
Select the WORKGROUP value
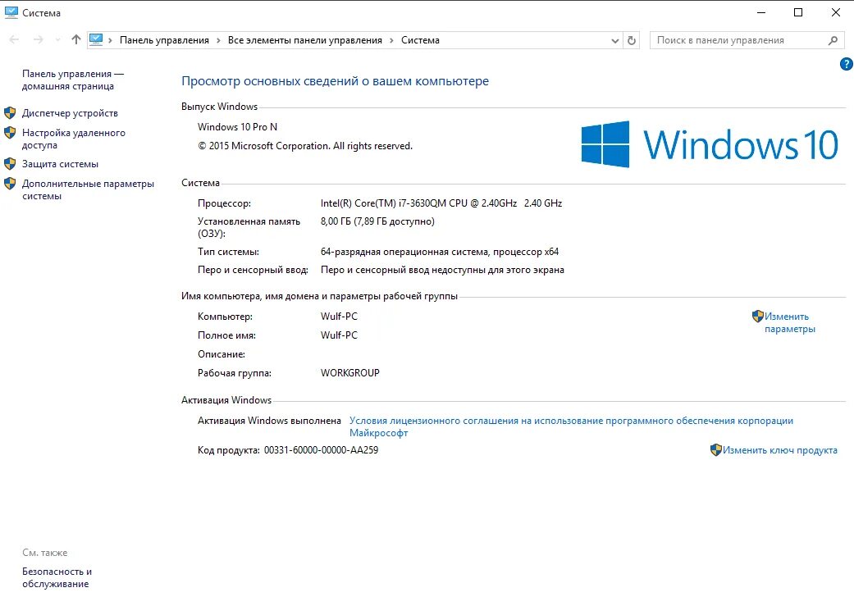point(349,373)
